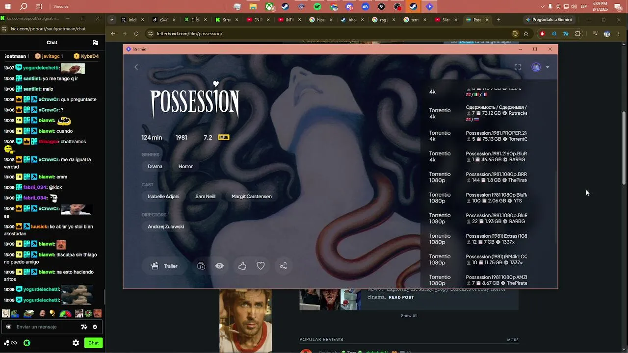Open a new Chrome tab
628x353 pixels.
[498, 20]
